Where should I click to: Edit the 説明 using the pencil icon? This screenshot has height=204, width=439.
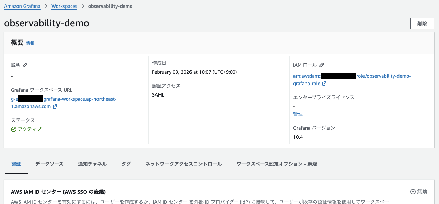[x=25, y=65]
